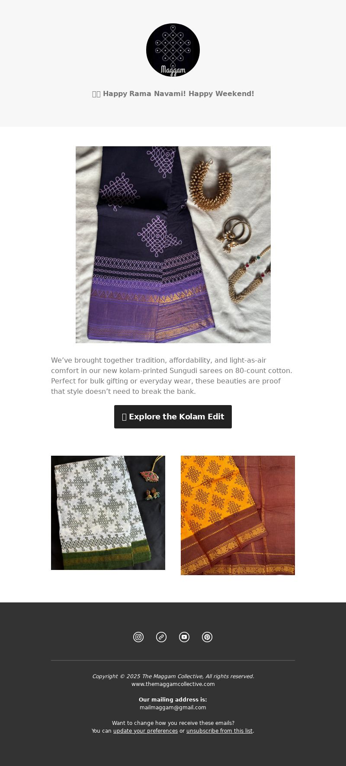
Task: Click the Want to change emails text
Action: coord(173,723)
